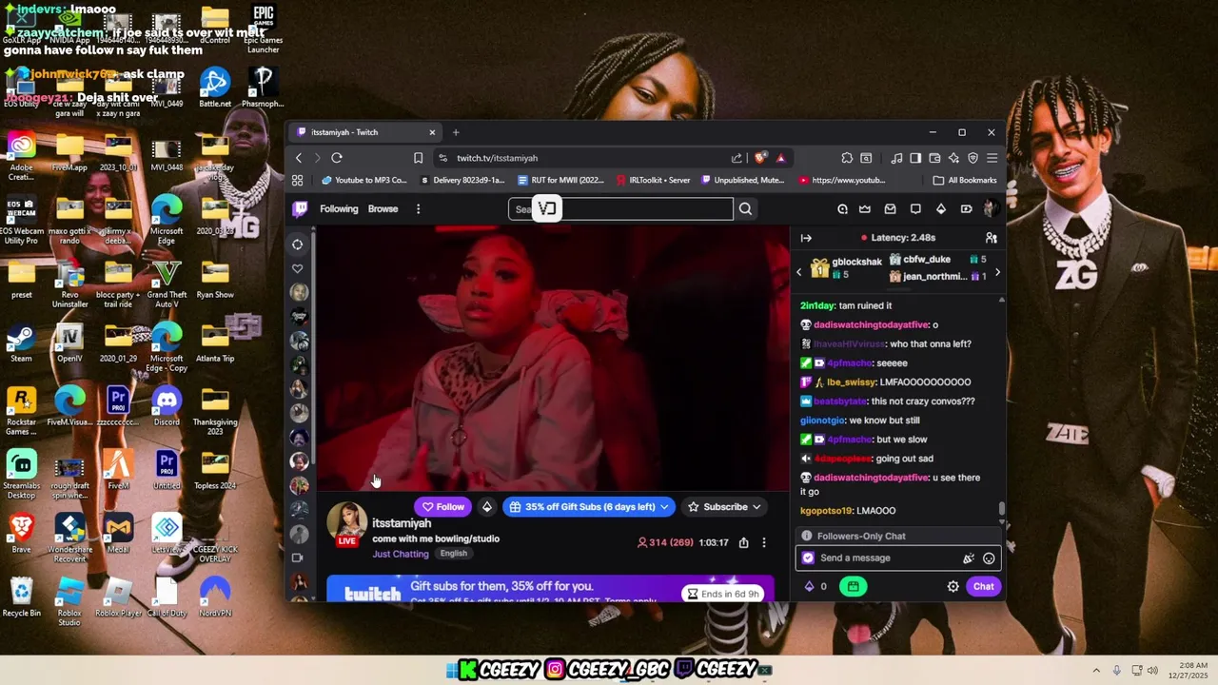Open more options dots beside Browse
This screenshot has height=685, width=1218.
(x=418, y=209)
